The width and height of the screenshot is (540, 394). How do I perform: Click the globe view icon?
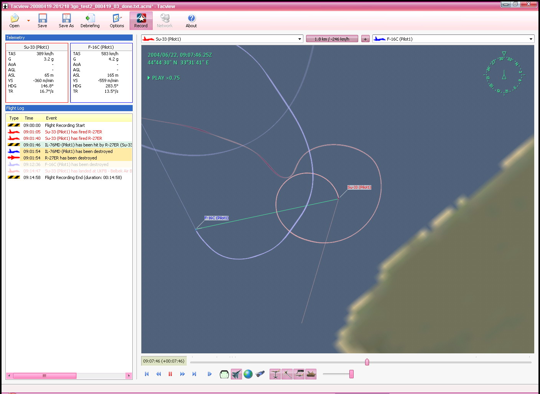pos(248,374)
